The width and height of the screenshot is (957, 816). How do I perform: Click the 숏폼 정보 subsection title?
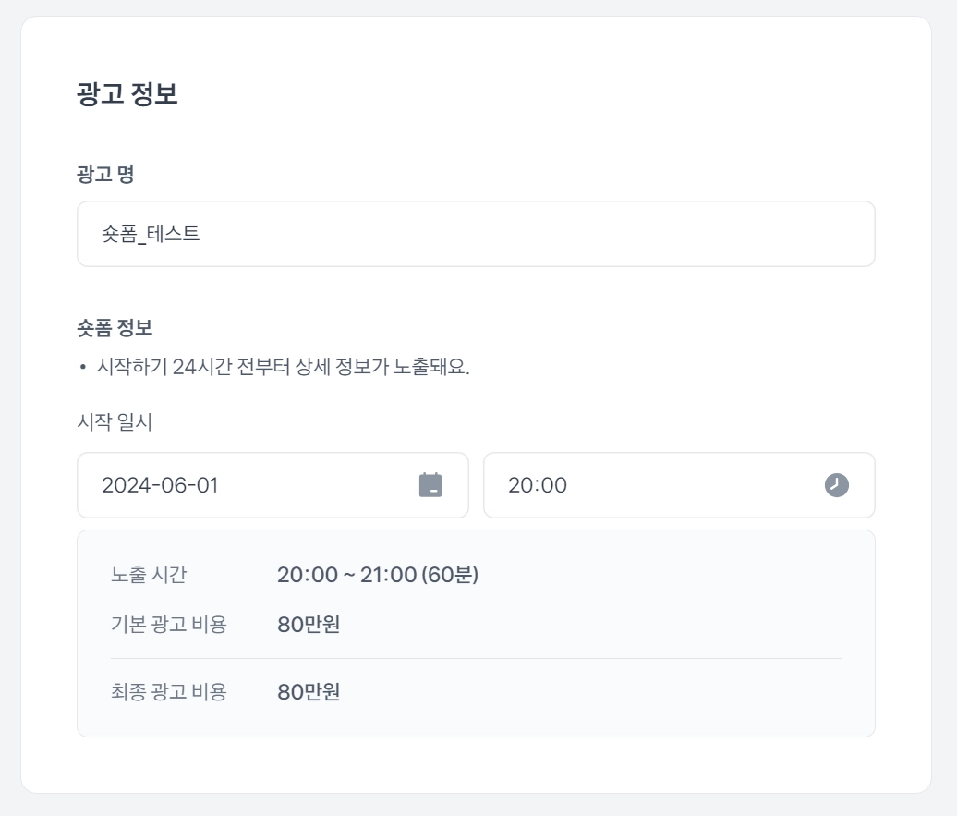(x=115, y=327)
